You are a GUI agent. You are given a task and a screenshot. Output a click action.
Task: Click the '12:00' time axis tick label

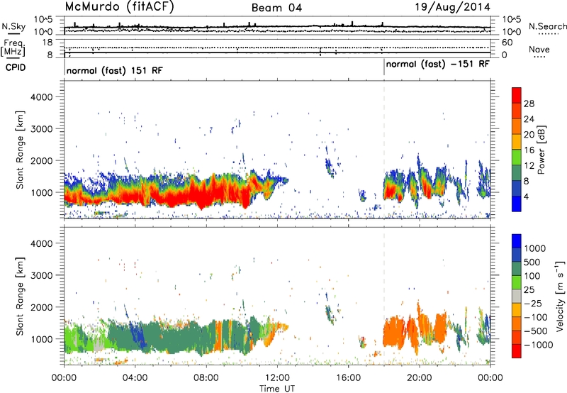coord(277,378)
